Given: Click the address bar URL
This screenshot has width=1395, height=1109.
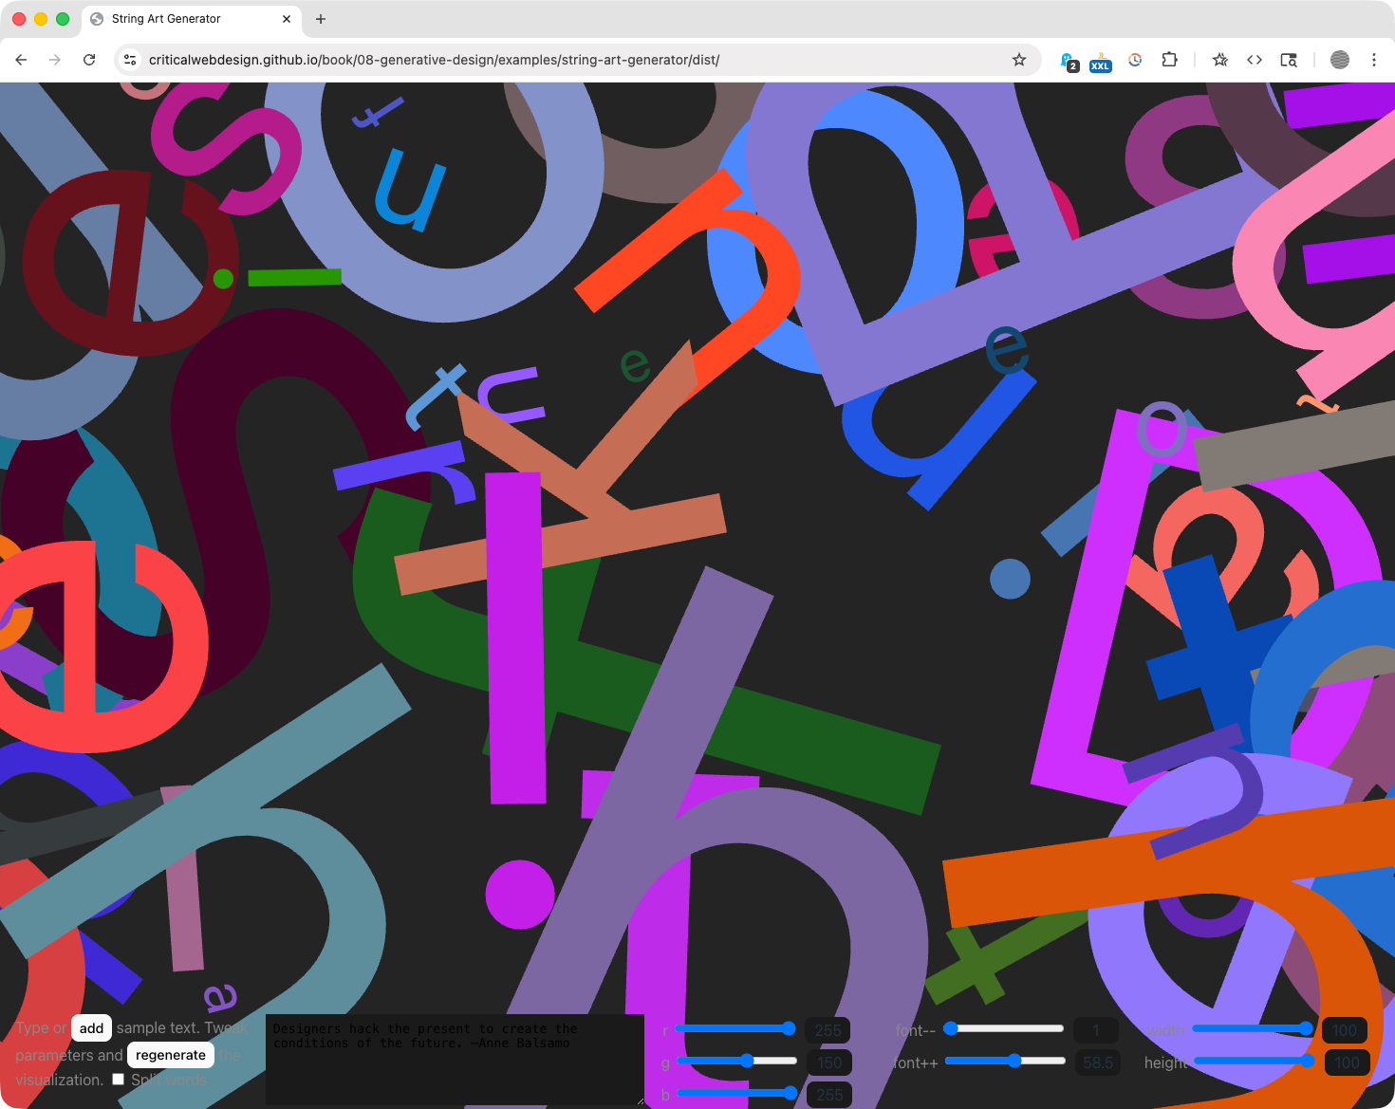Looking at the screenshot, I should pos(434,60).
